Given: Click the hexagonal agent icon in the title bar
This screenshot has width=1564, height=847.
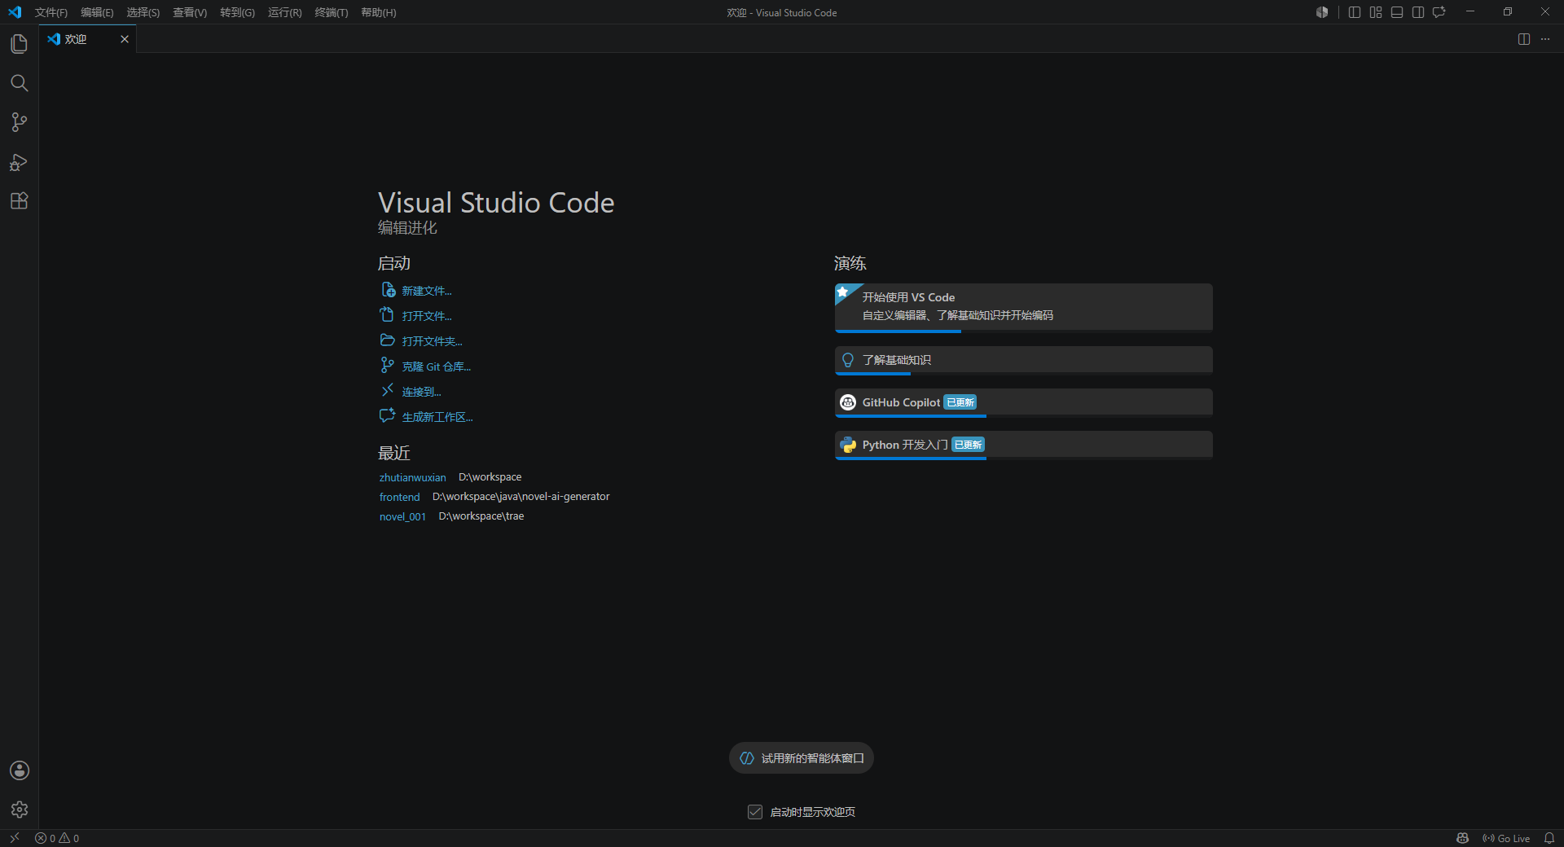Looking at the screenshot, I should (x=1322, y=12).
